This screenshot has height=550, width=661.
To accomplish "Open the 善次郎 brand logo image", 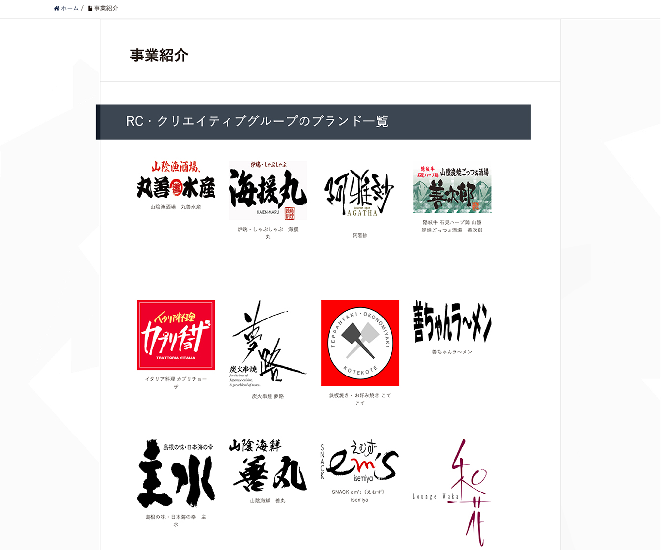I will [452, 189].
